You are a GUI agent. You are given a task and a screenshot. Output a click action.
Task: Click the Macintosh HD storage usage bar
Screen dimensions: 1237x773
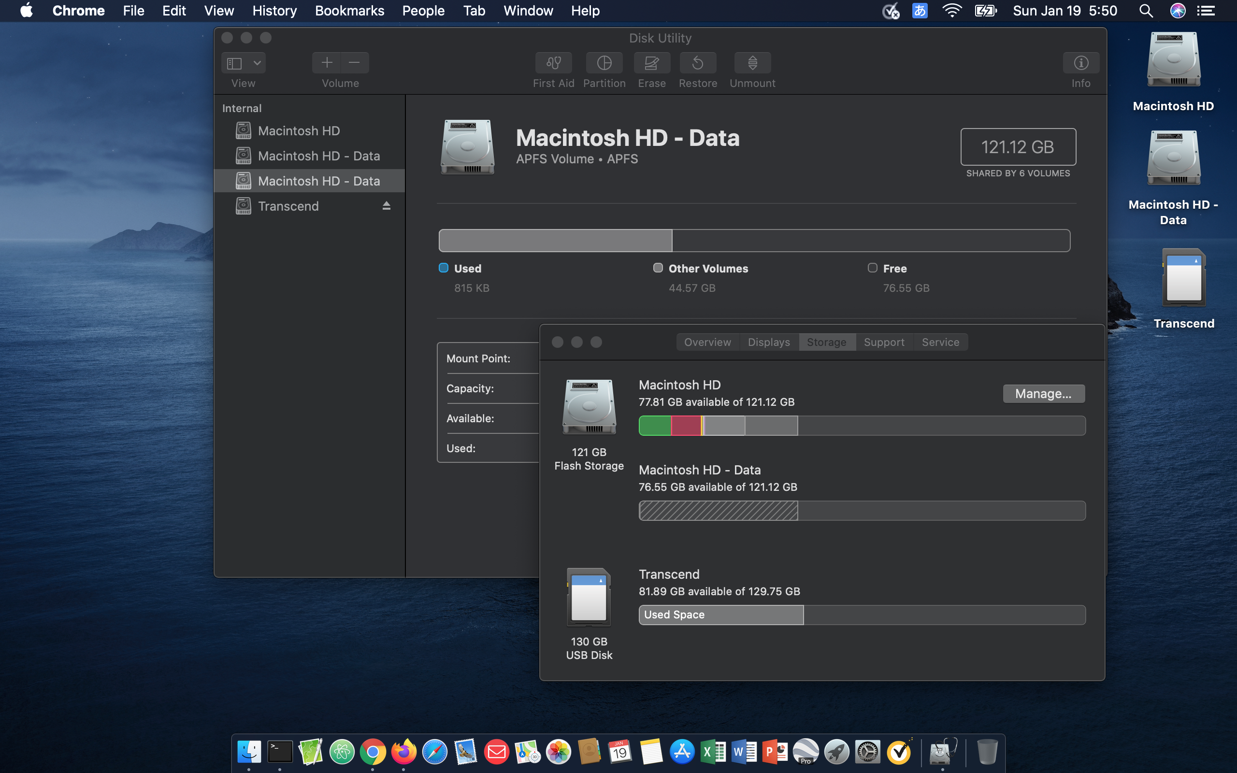point(862,425)
